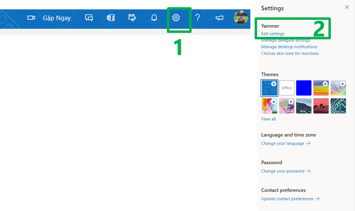
Task: Open the account profile picture
Action: pos(241,18)
